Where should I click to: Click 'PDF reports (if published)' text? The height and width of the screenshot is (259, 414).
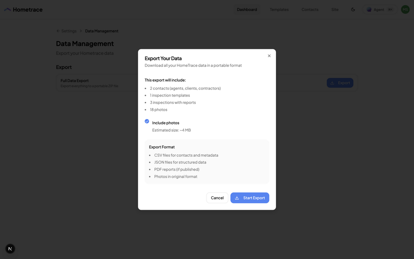click(177, 170)
